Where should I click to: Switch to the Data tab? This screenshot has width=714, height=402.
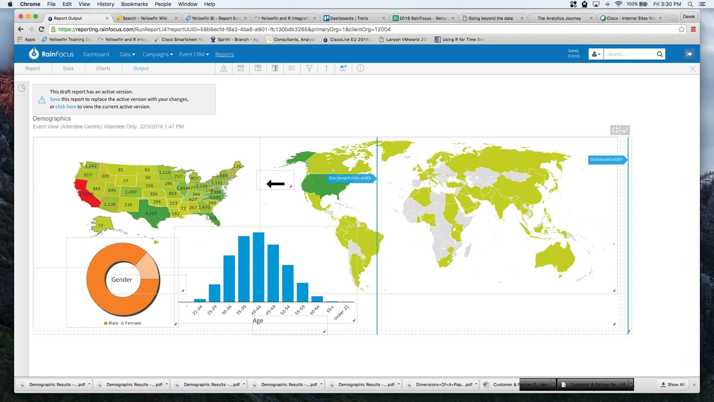coord(68,68)
